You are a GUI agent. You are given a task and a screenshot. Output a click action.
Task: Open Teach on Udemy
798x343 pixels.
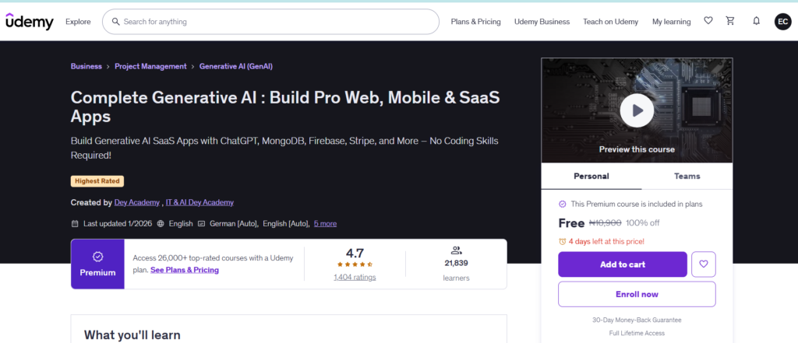(611, 22)
